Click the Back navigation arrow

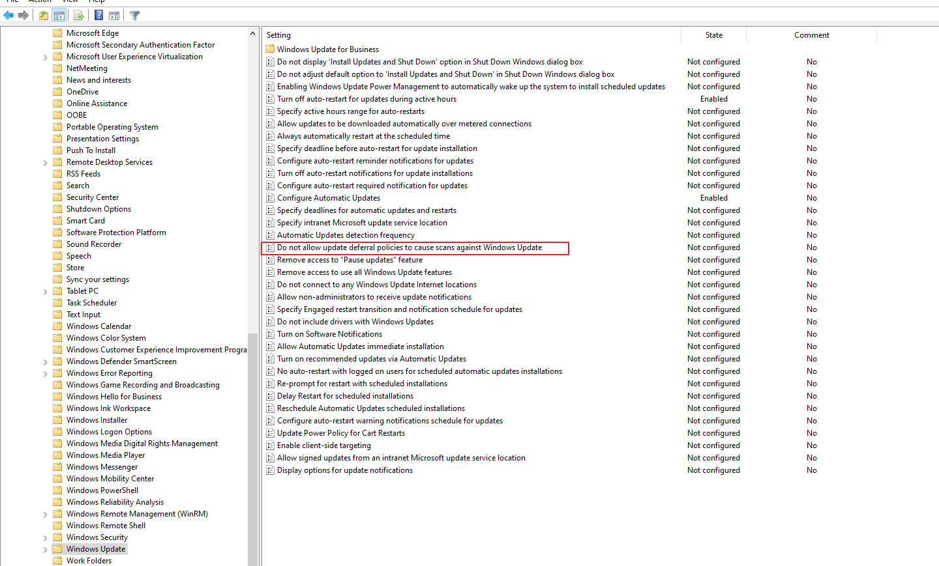click(x=8, y=15)
